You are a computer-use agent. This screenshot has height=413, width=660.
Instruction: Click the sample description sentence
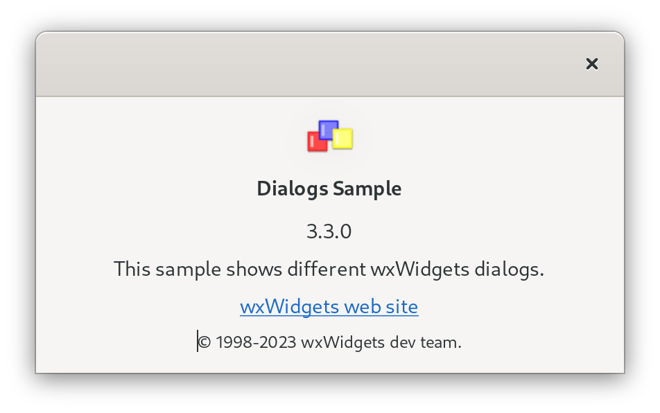[329, 269]
